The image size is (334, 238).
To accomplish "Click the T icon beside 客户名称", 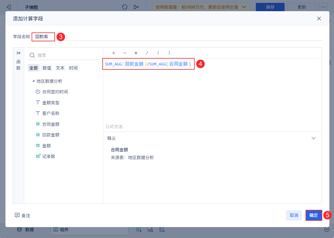I will coord(38,113).
